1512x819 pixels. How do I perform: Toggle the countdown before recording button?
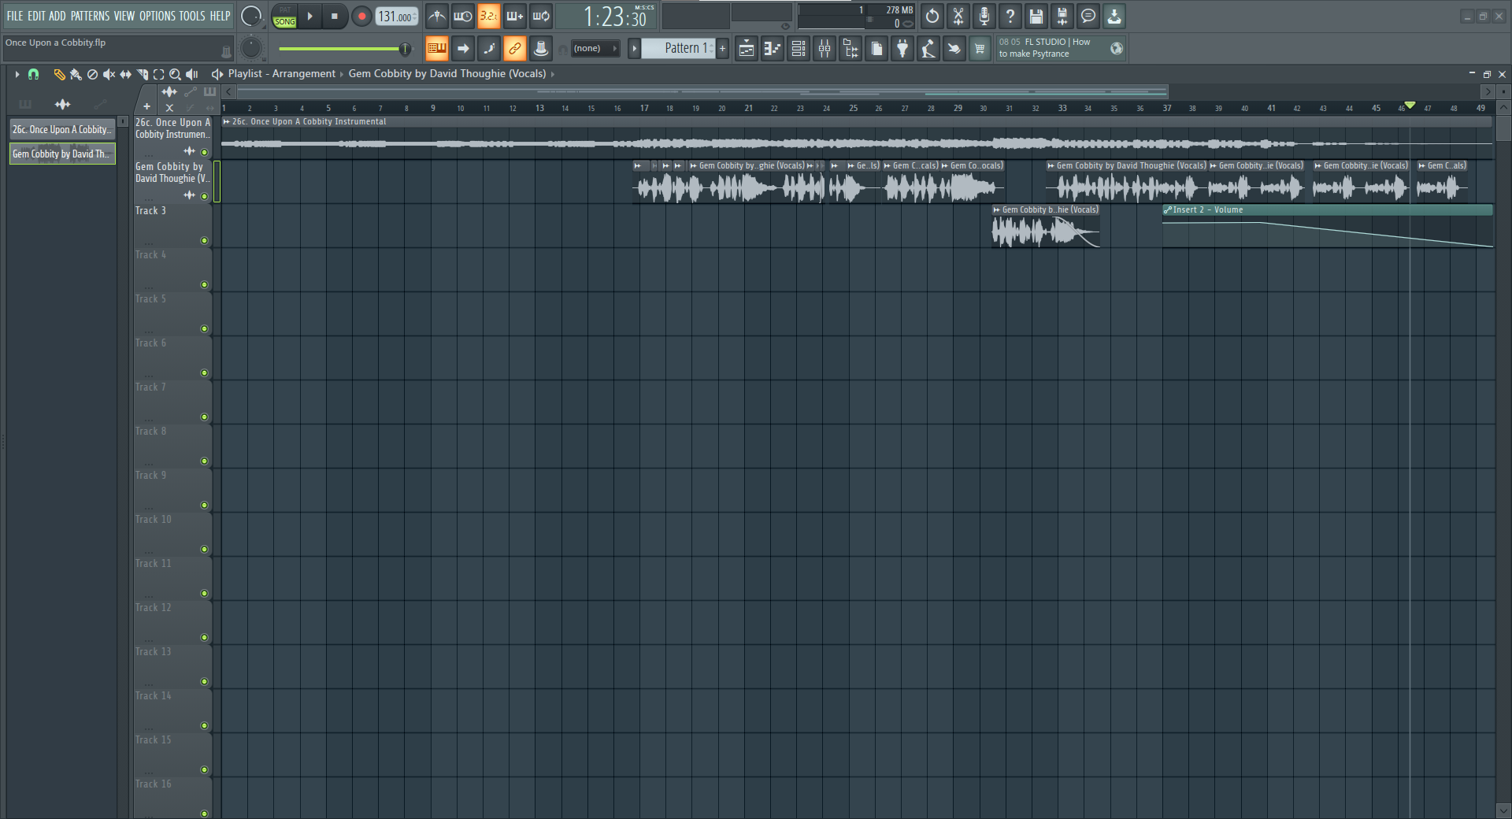[489, 16]
